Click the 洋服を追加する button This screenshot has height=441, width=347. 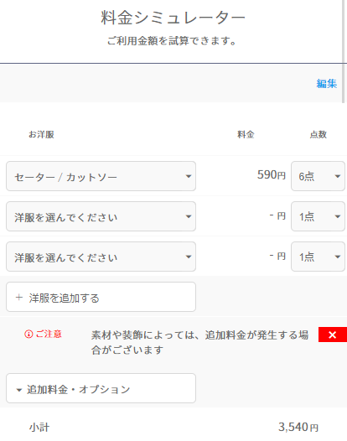pos(101,297)
